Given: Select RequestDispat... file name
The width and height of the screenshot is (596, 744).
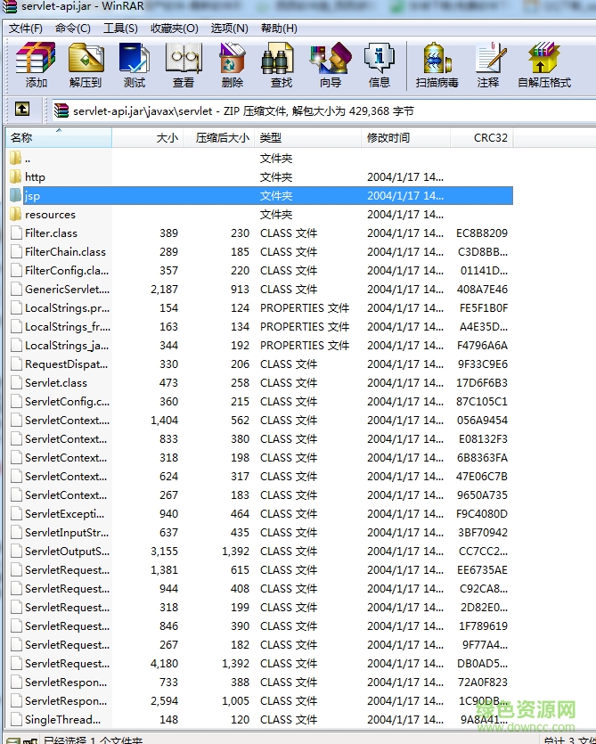Looking at the screenshot, I should [67, 364].
